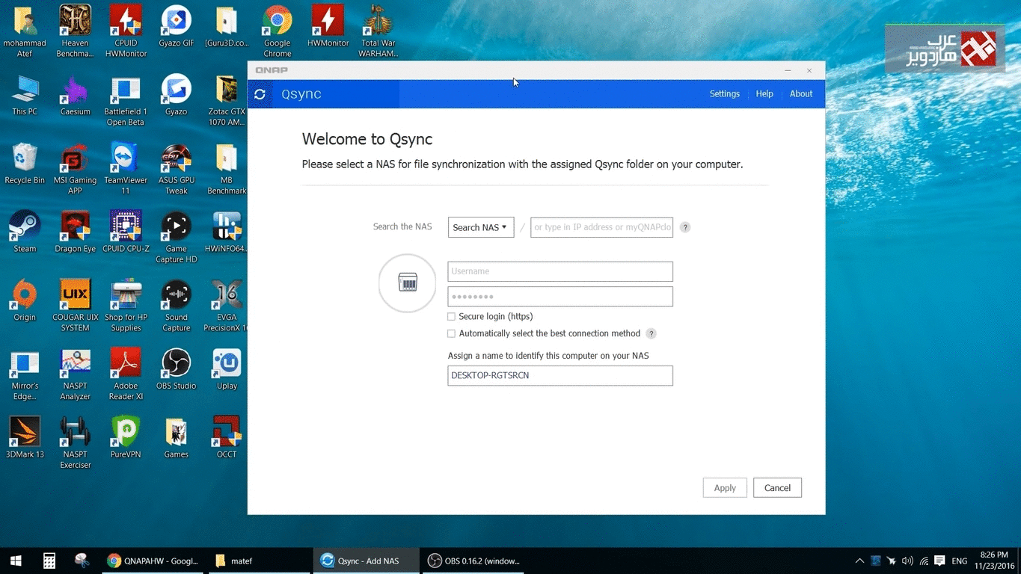Click the Qsync refresh logo icon

click(260, 94)
